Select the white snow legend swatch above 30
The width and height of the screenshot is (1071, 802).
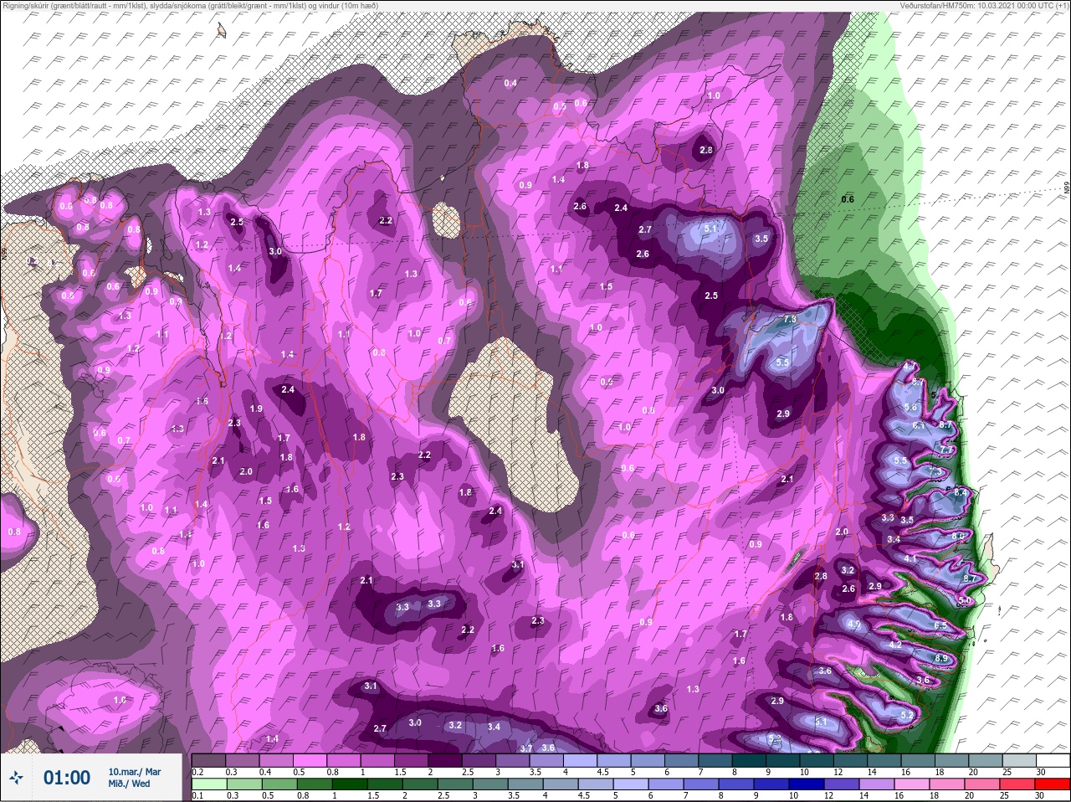pyautogui.click(x=1052, y=760)
